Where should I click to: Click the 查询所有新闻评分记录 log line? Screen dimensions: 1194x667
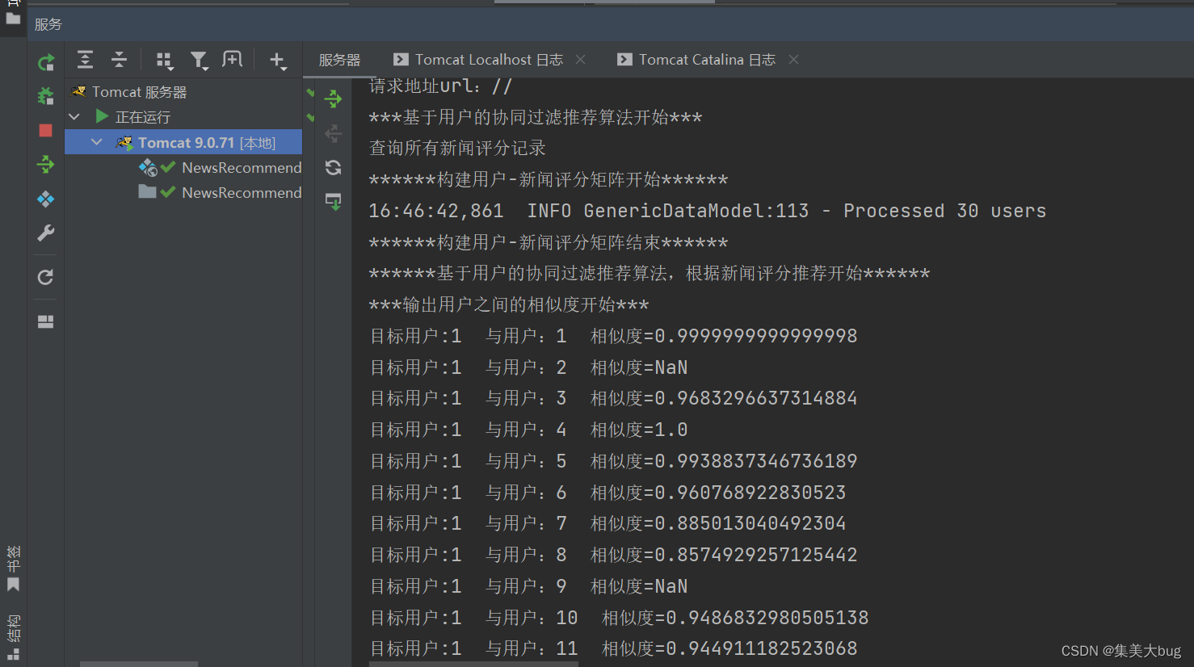coord(457,149)
